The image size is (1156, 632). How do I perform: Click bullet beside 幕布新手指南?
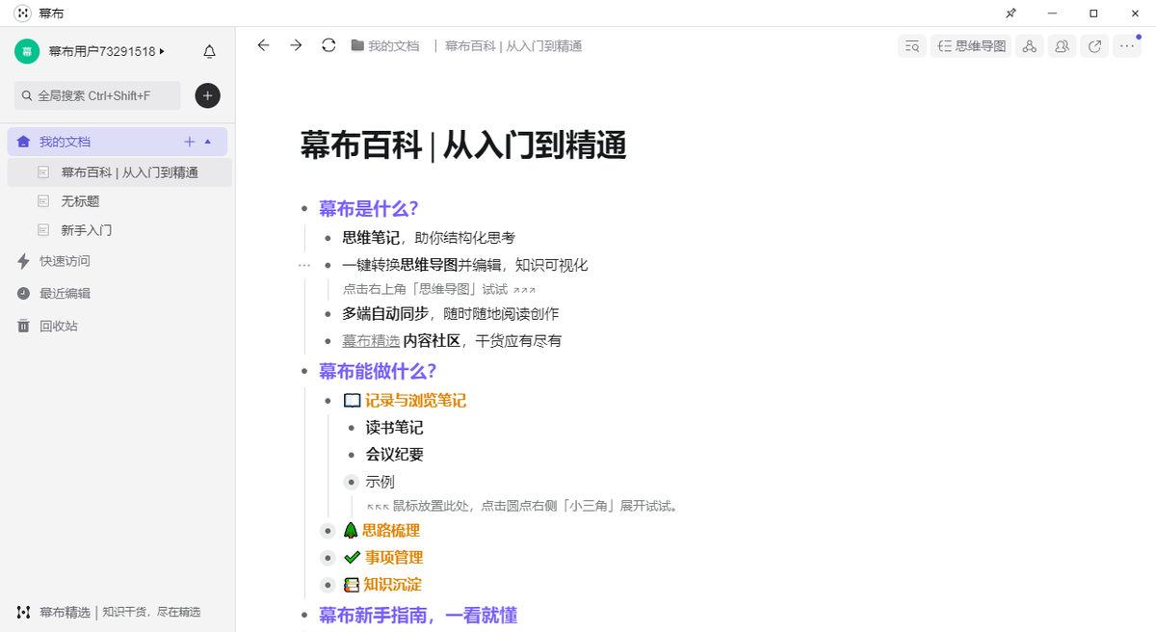tap(304, 615)
